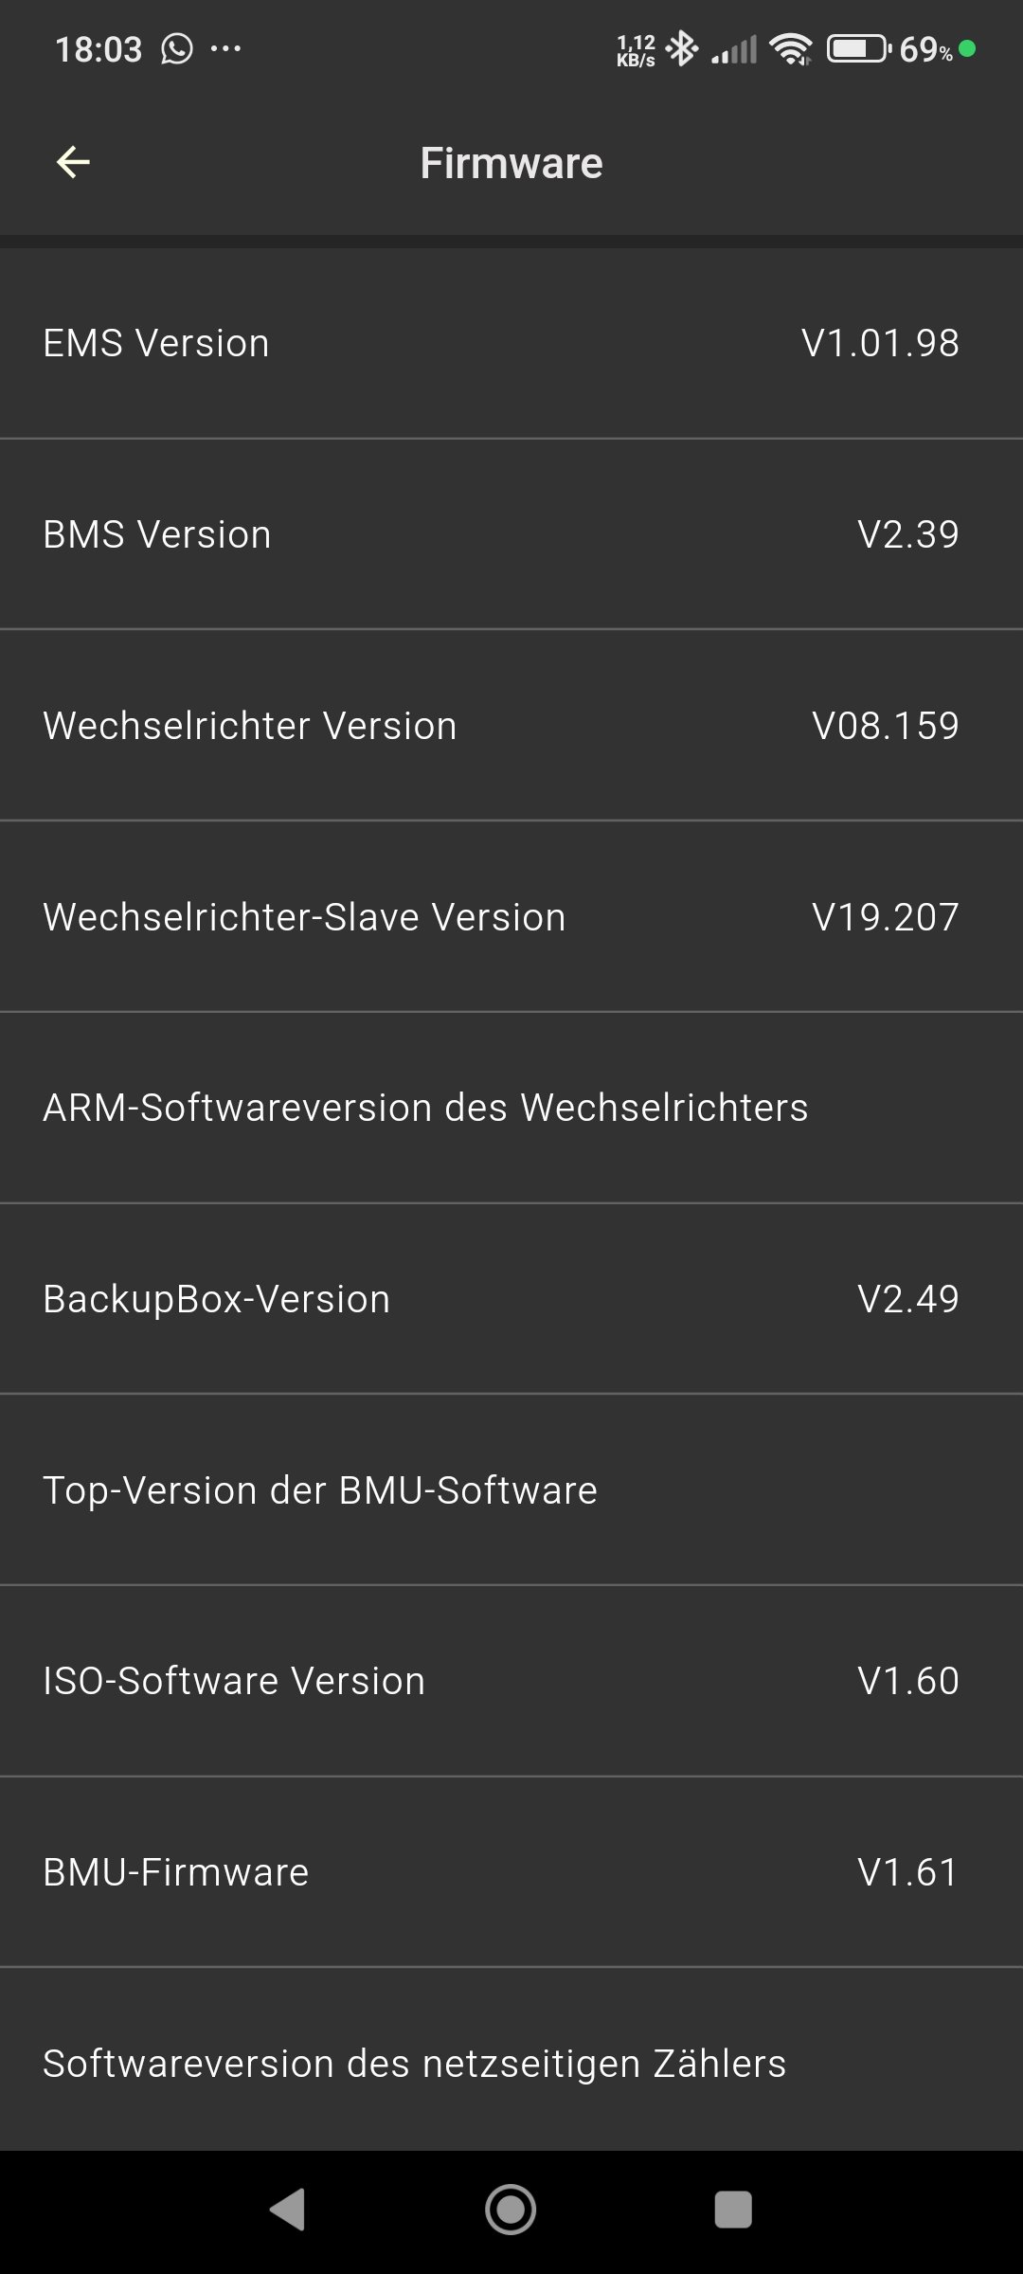The width and height of the screenshot is (1023, 2274).
Task: Tap the Wi-Fi status icon
Action: 790,48
